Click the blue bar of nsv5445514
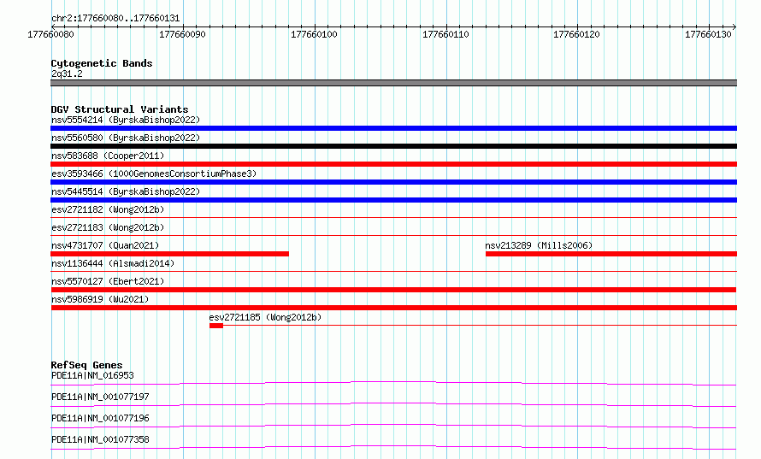The width and height of the screenshot is (761, 459). [393, 200]
